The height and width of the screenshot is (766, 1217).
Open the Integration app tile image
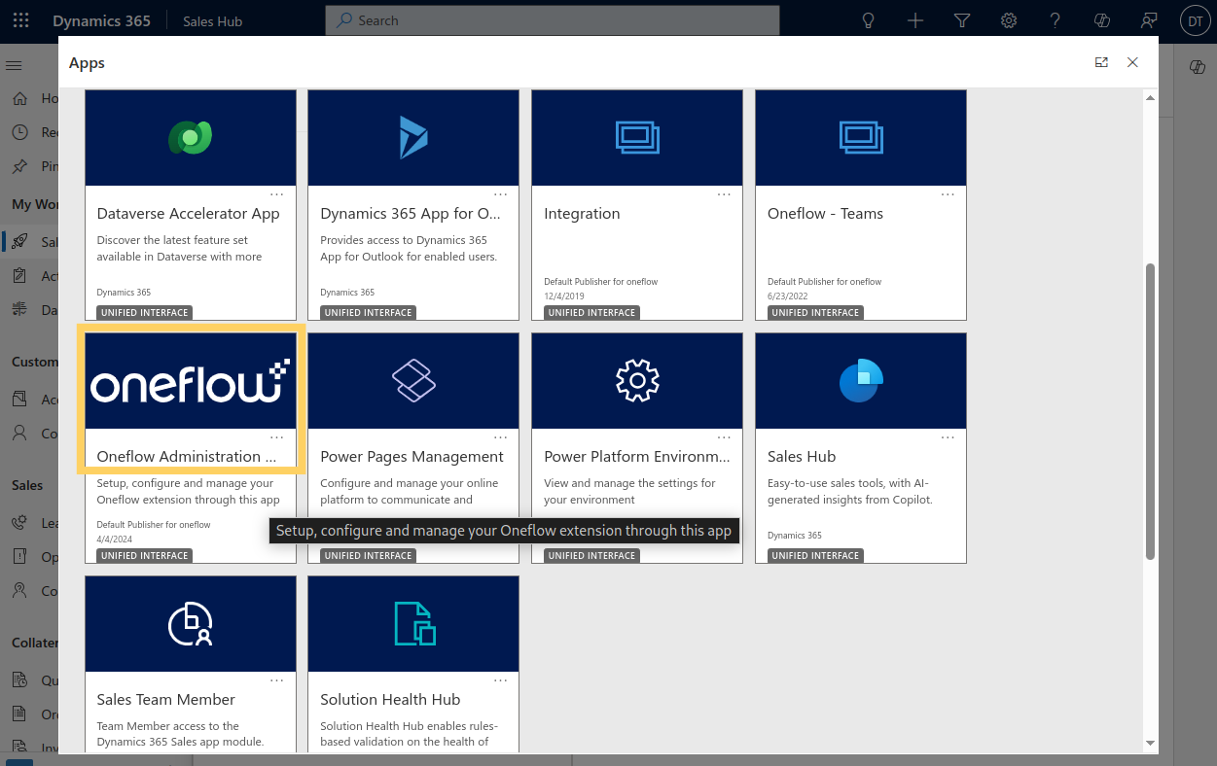click(x=637, y=138)
